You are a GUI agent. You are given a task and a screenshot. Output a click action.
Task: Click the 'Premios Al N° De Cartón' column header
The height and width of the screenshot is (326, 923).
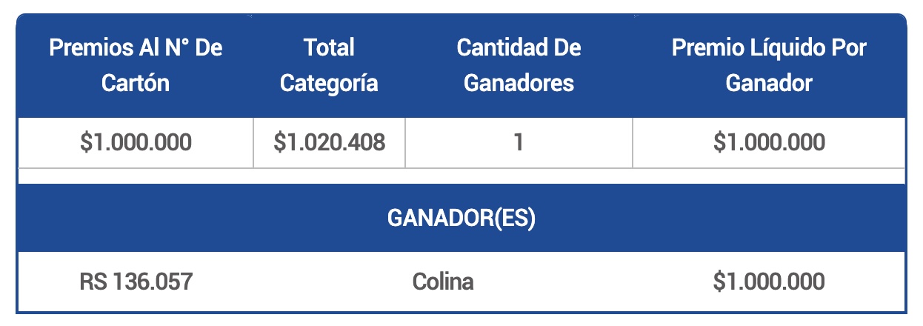click(x=136, y=65)
